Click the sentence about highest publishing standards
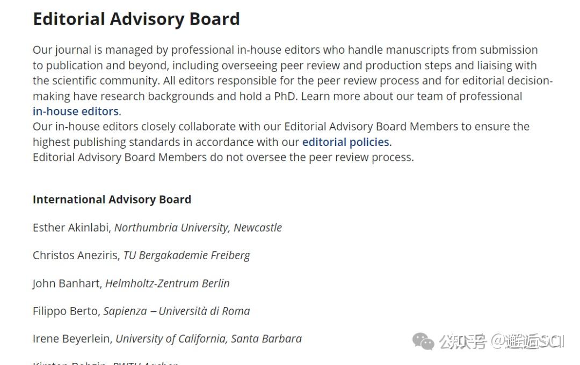 click(x=281, y=134)
